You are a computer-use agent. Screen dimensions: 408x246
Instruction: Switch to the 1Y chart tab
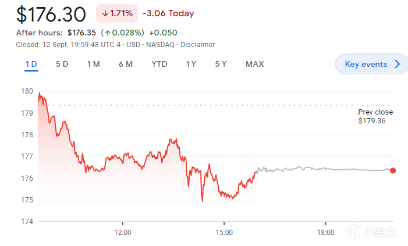(x=191, y=64)
